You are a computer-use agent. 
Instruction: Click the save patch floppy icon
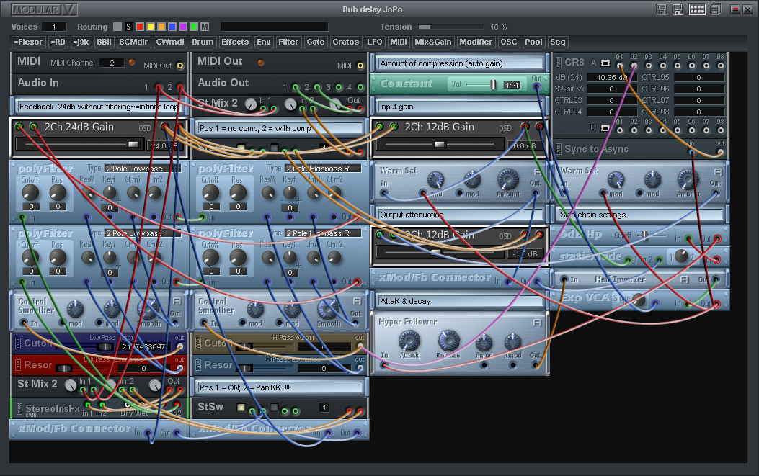pos(662,9)
